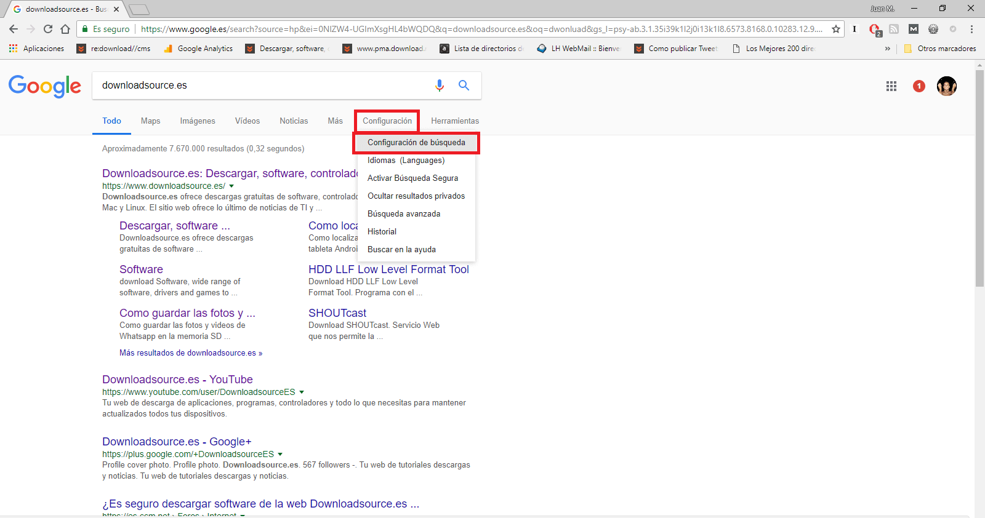Select Ocultar resultados privados option
The image size is (985, 518).
pyautogui.click(x=416, y=196)
